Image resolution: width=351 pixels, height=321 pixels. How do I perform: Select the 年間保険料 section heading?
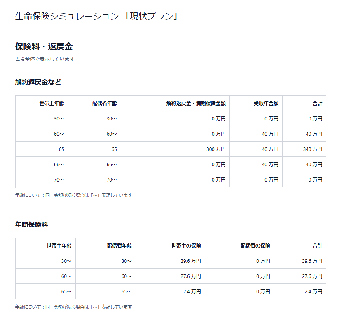click(x=32, y=224)
